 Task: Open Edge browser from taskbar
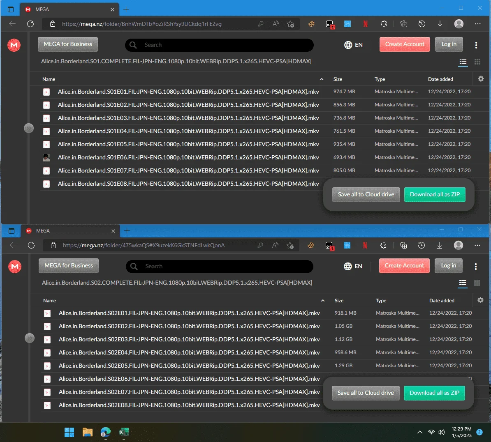pos(106,432)
